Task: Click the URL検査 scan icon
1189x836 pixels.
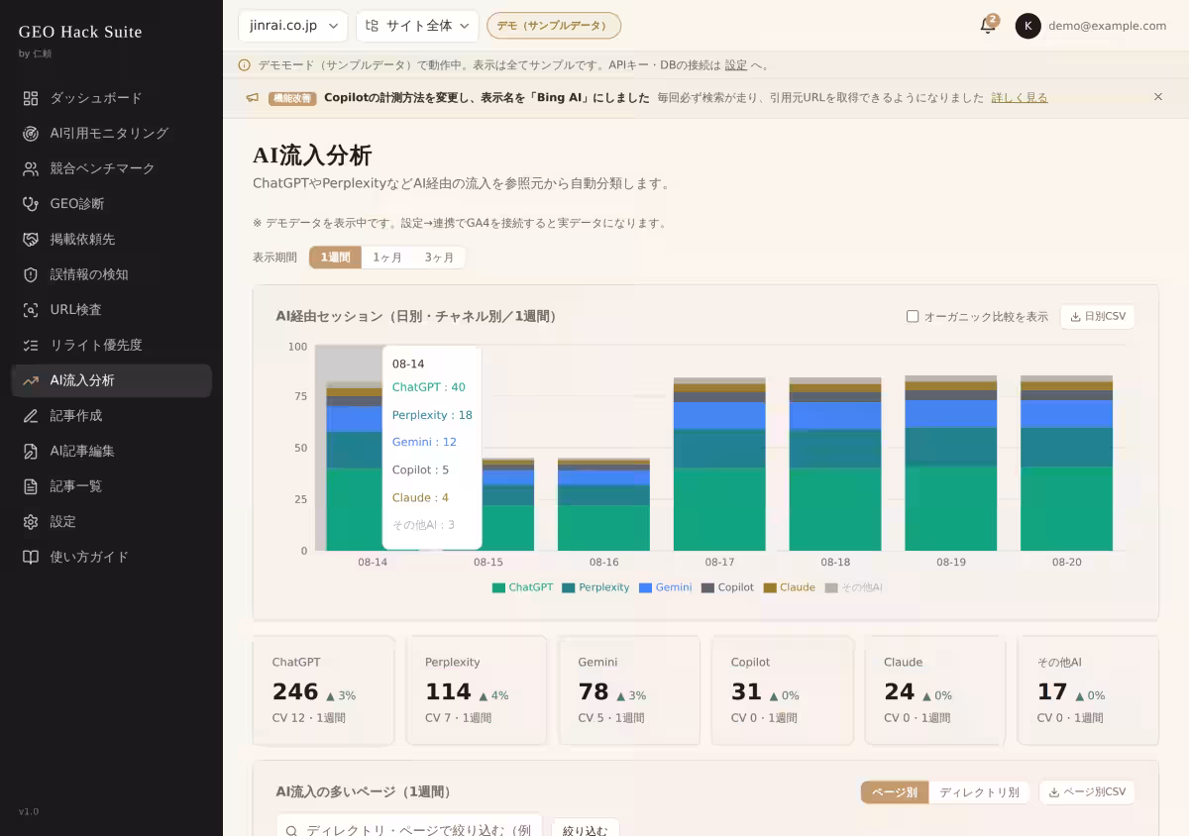Action: 31,310
